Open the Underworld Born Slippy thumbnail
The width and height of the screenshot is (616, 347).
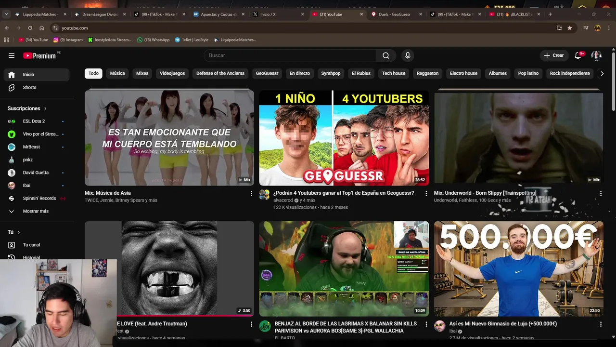tap(519, 137)
